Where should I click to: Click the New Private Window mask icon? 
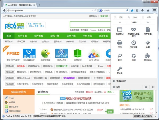[x=134, y=29]
